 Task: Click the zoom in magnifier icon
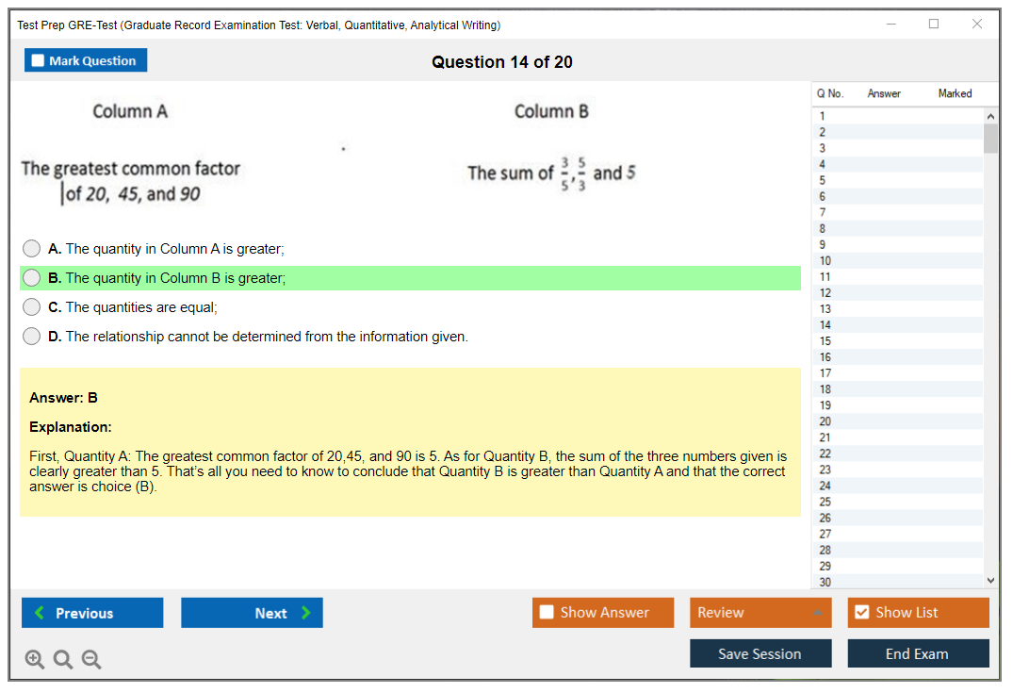click(35, 660)
